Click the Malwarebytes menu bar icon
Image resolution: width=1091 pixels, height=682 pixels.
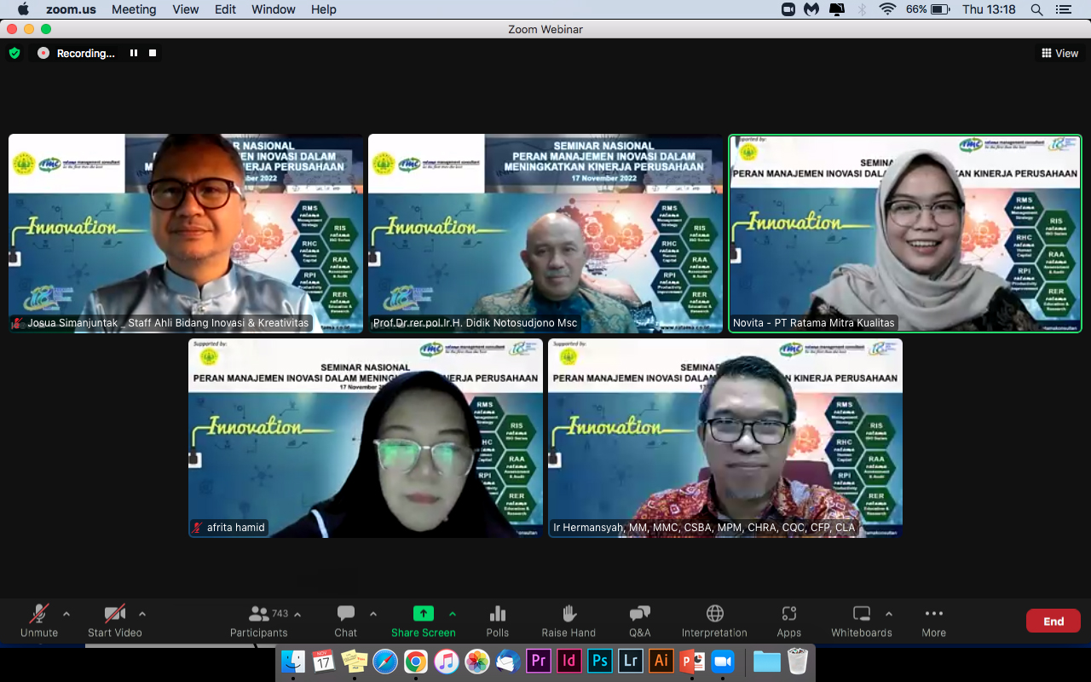click(x=811, y=9)
